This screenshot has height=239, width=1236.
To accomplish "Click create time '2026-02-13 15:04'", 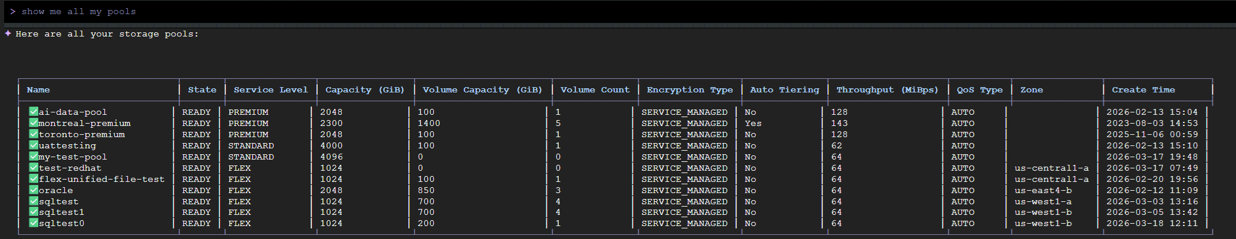I will pos(1152,112).
